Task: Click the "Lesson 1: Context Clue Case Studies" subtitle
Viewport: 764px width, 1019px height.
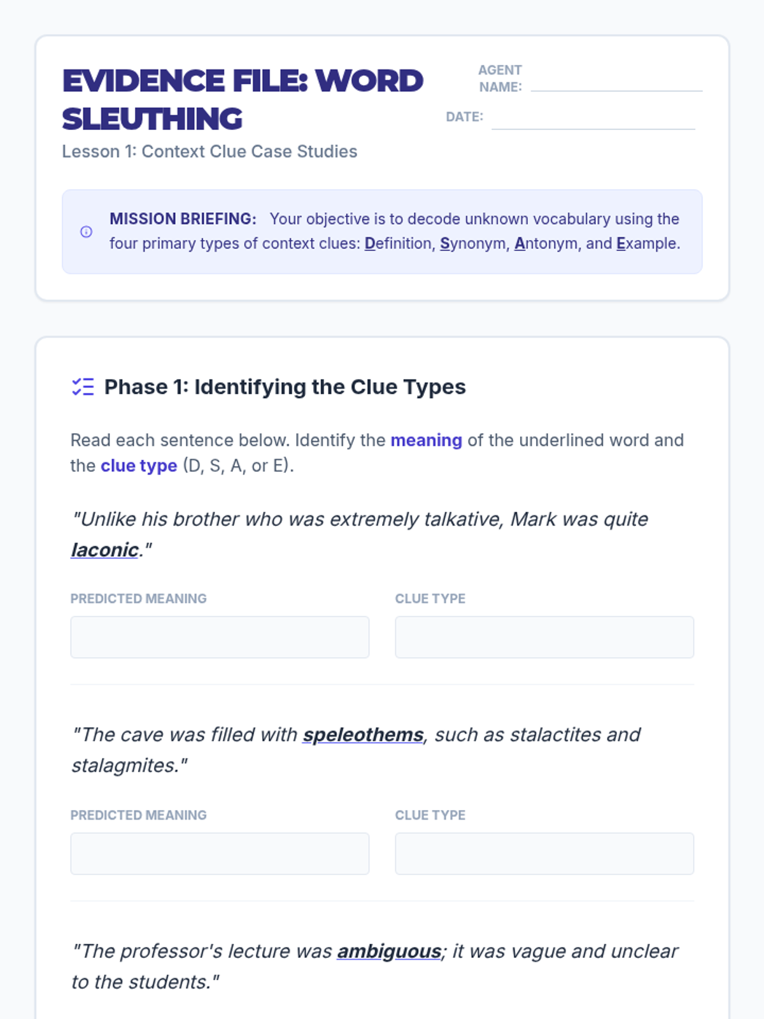Action: [x=209, y=152]
